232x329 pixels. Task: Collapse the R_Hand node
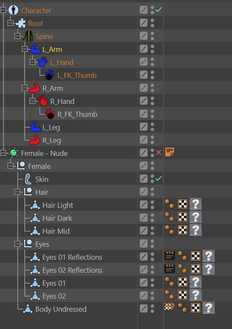click(32, 101)
